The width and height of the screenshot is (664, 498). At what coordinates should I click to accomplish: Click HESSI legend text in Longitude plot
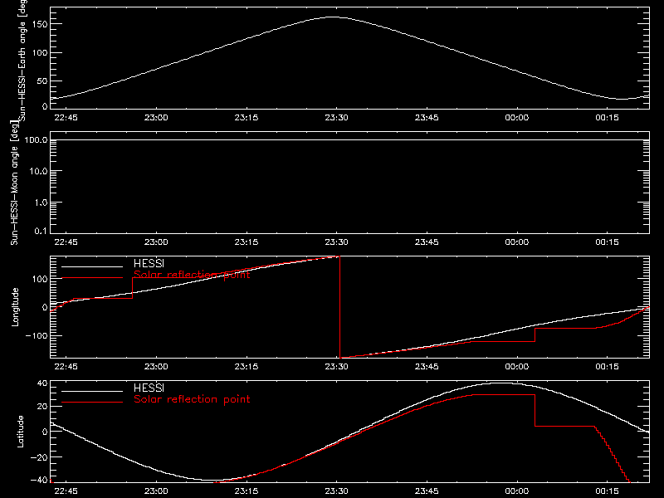pos(149,263)
